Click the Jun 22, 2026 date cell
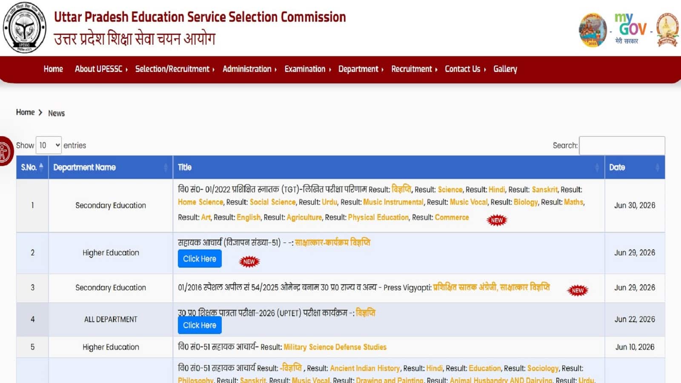This screenshot has height=383, width=681. click(635, 320)
